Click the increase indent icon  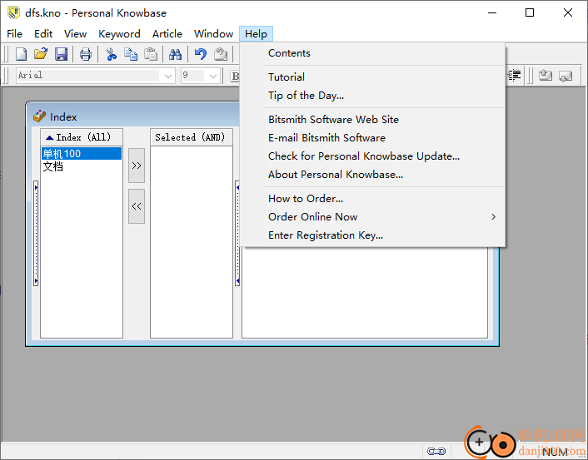point(514,76)
